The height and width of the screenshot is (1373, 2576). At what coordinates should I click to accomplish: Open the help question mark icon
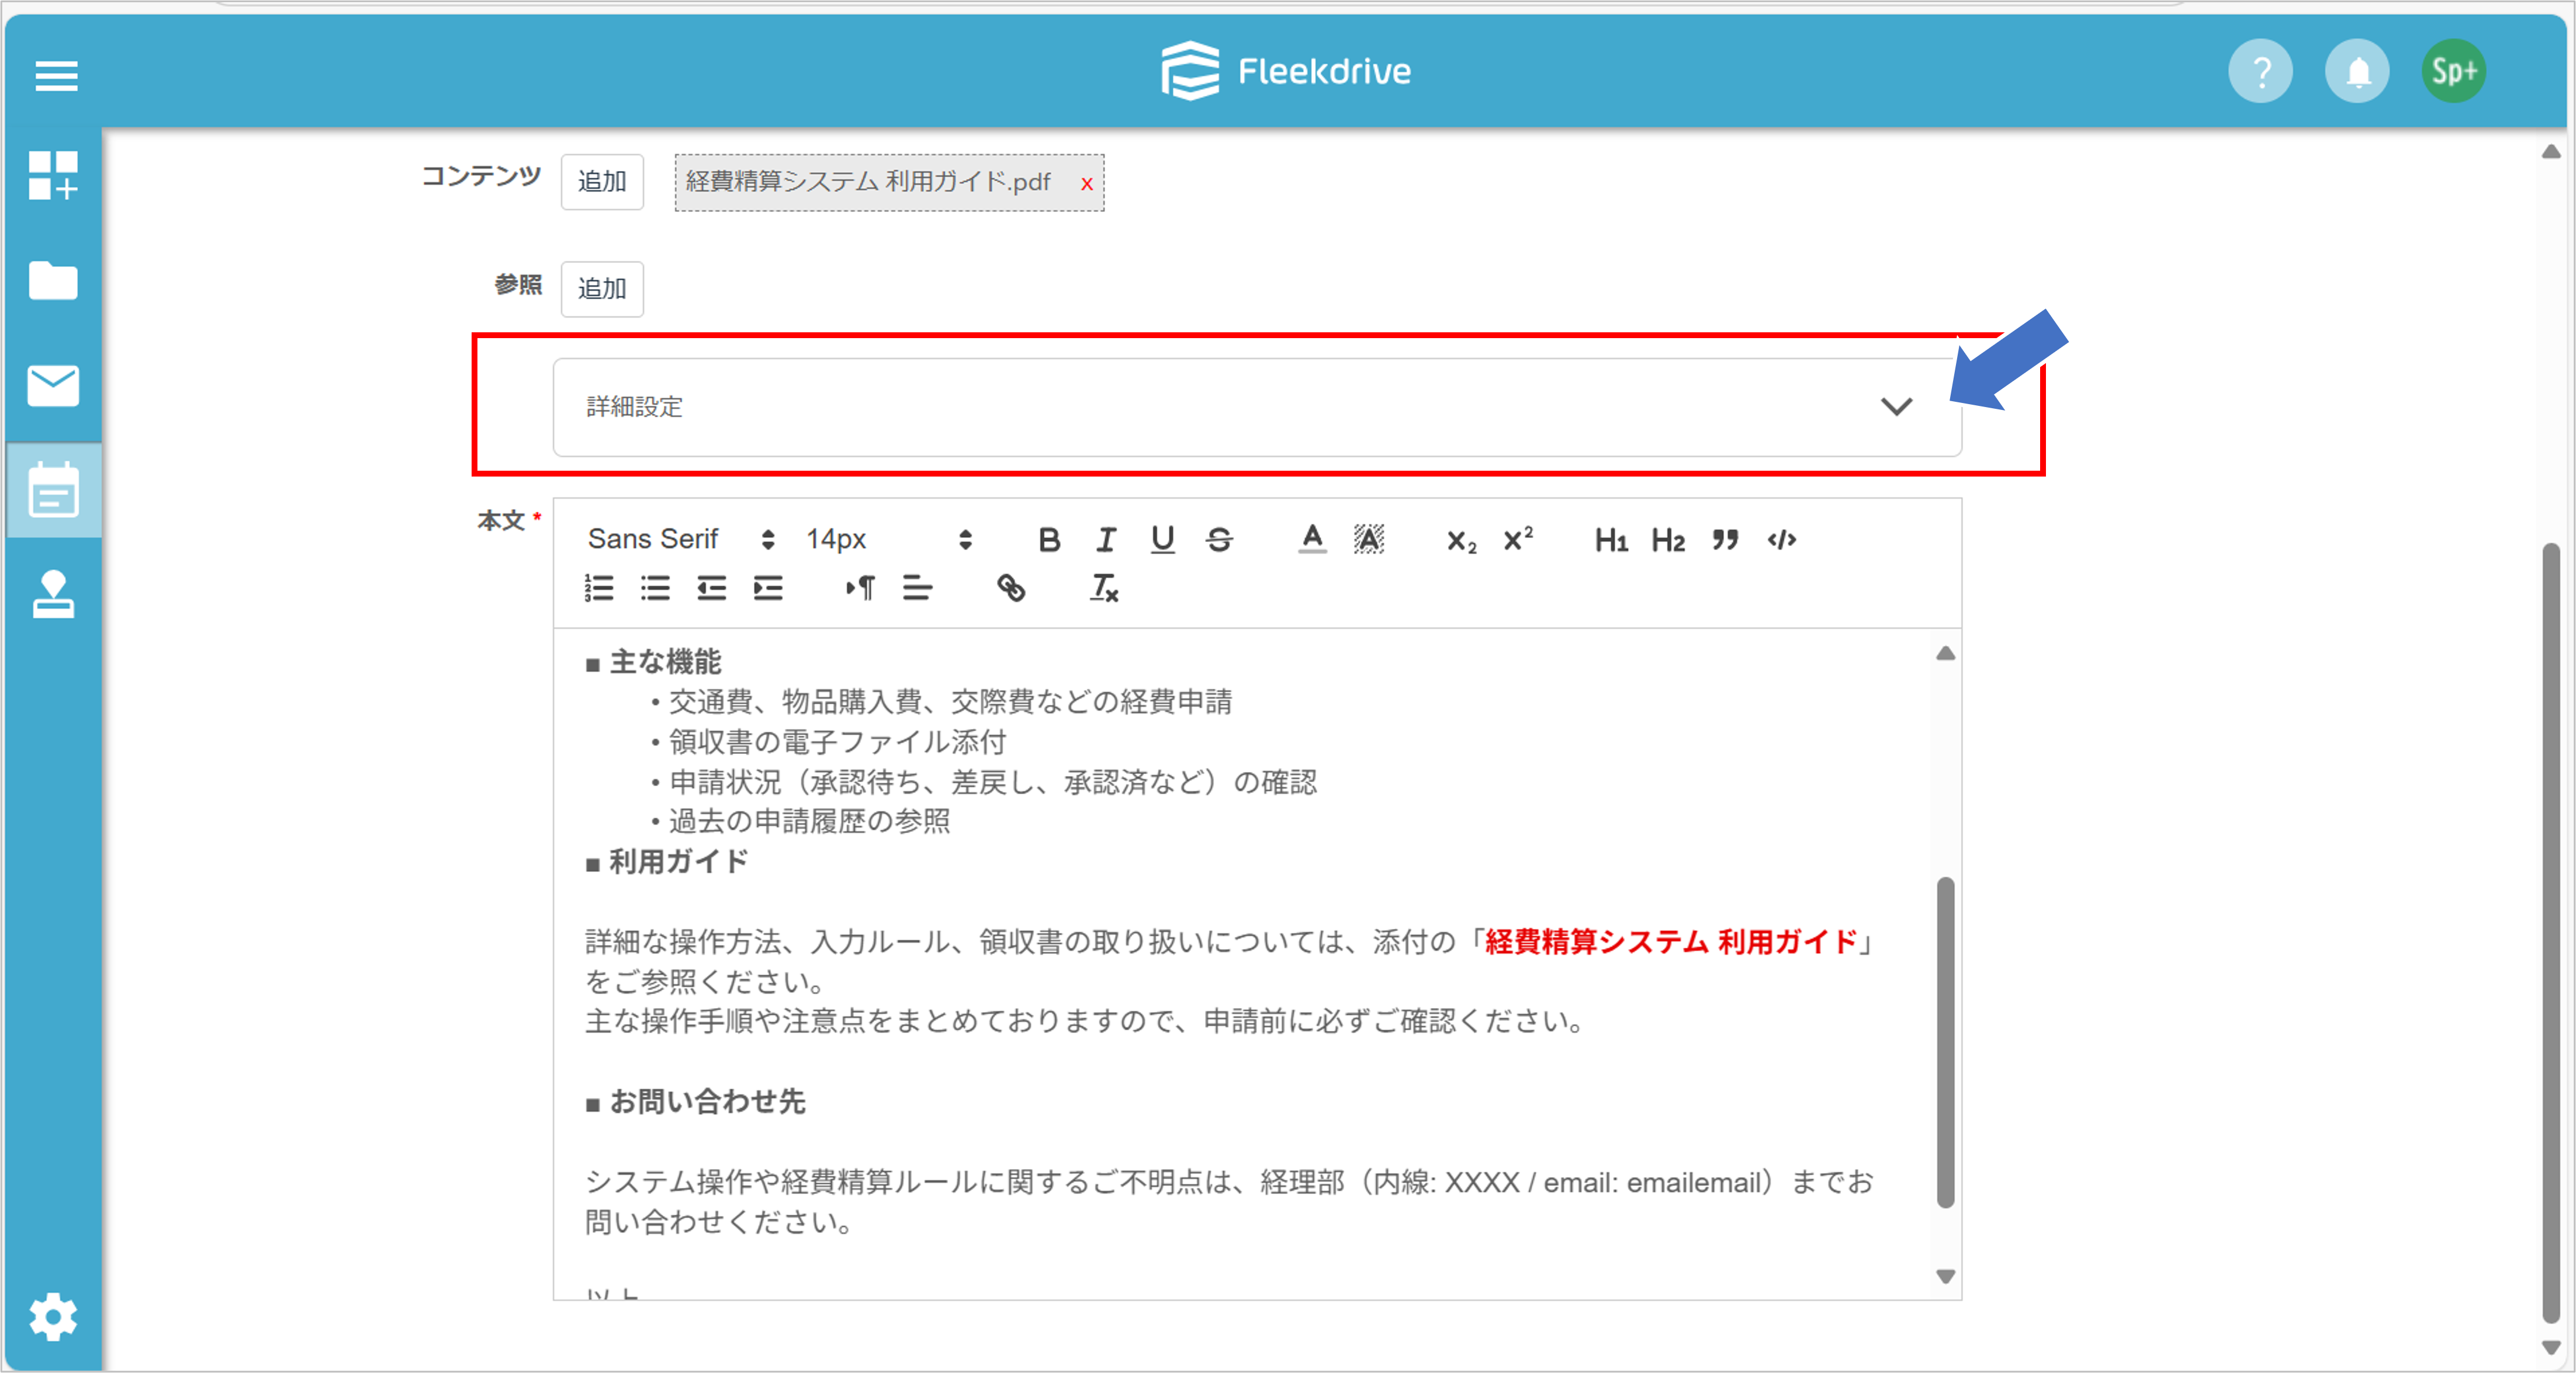[x=2260, y=72]
